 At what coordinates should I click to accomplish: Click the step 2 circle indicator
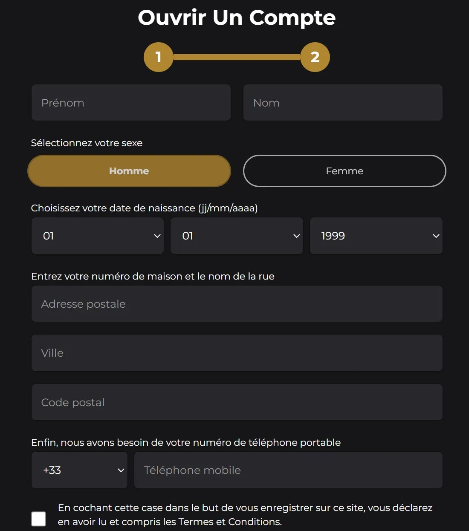tap(315, 57)
